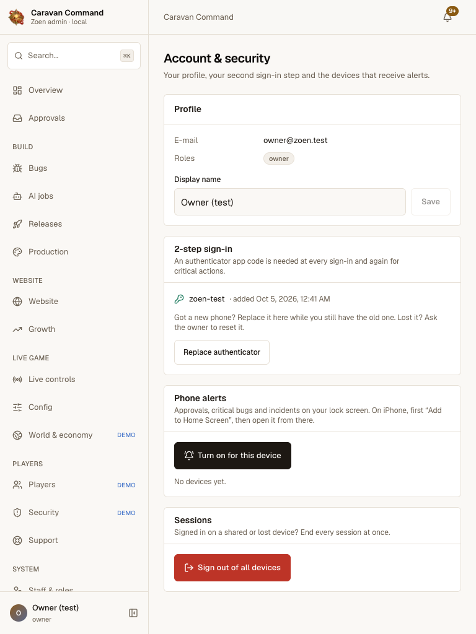Click the Account & security heading
Viewport: 476px width, 634px height.
point(217,58)
